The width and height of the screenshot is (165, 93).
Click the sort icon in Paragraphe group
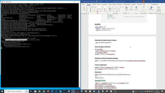[x=117, y=11]
